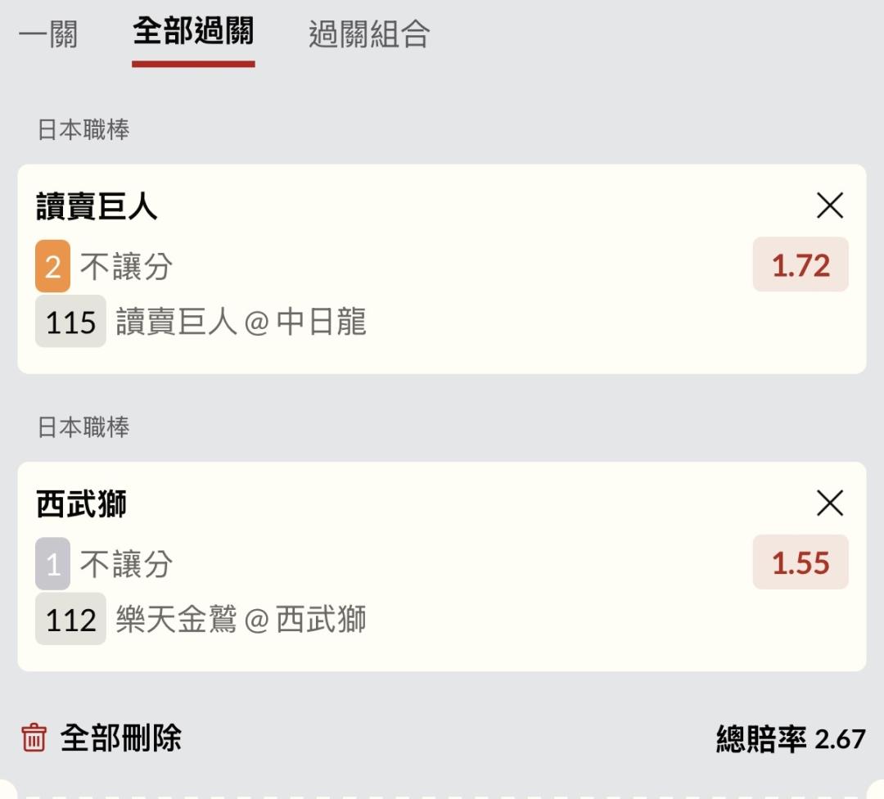Select the 全部過關 tab
The image size is (884, 799).
point(193,31)
